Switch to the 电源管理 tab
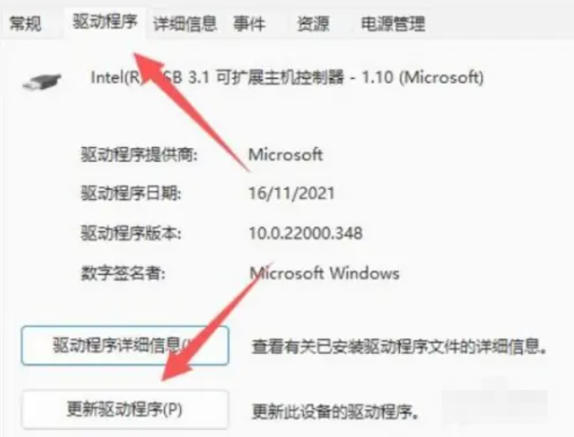The width and height of the screenshot is (574, 437). pyautogui.click(x=392, y=24)
